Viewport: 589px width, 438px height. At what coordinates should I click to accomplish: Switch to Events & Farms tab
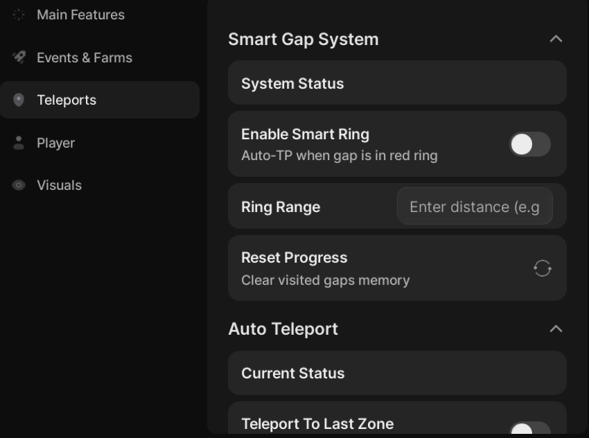84,58
